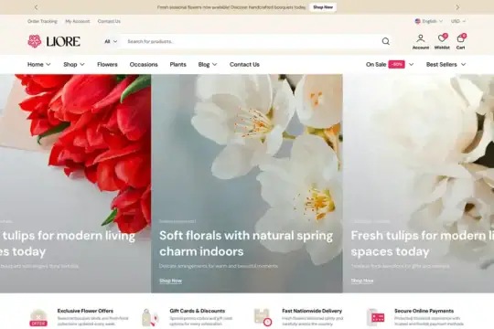
Task: Go to the Occasions menu item
Action: 144,64
